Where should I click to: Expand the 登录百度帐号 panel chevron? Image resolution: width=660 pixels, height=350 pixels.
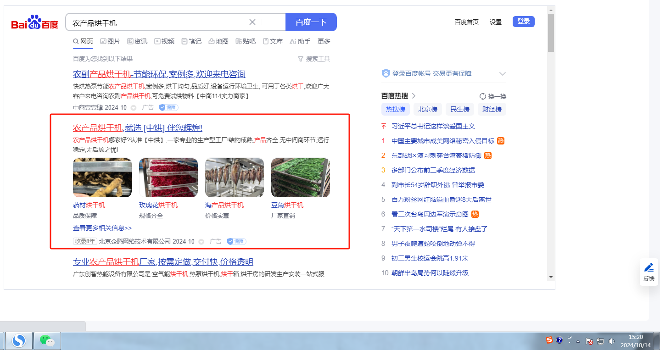click(x=503, y=73)
